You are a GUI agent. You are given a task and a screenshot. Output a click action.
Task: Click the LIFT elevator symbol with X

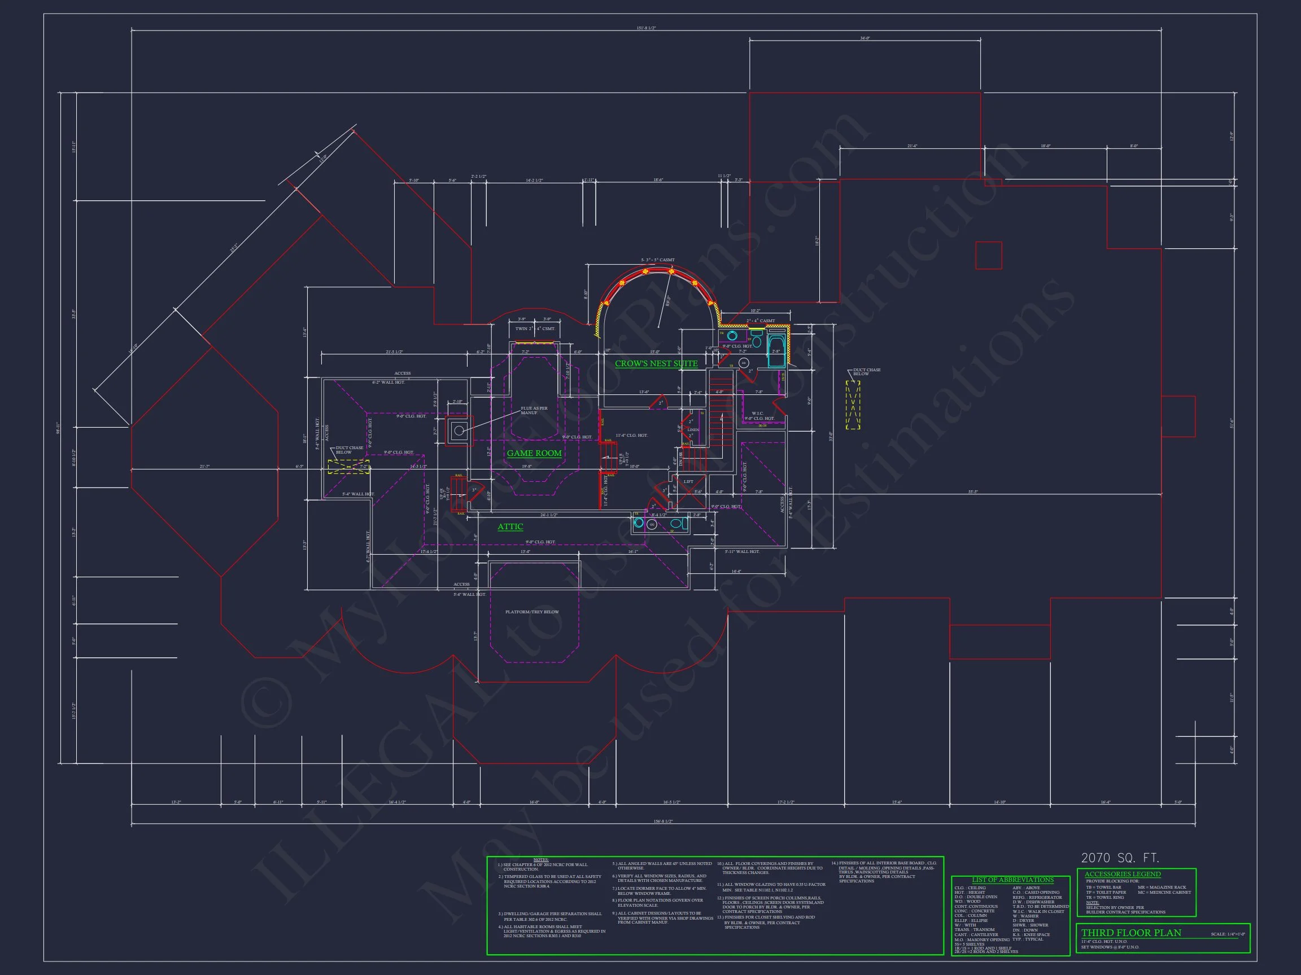689,493
